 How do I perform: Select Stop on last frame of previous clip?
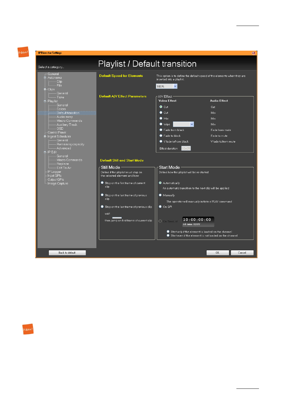pyautogui.click(x=102, y=195)
